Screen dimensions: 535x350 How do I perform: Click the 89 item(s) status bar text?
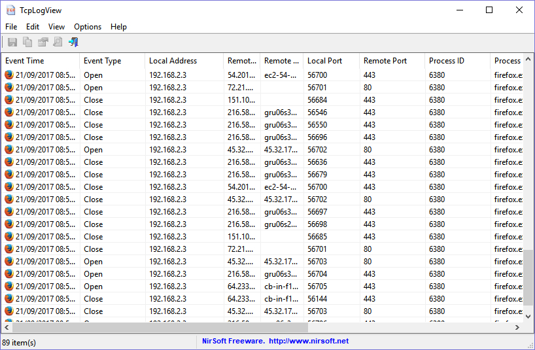19,343
